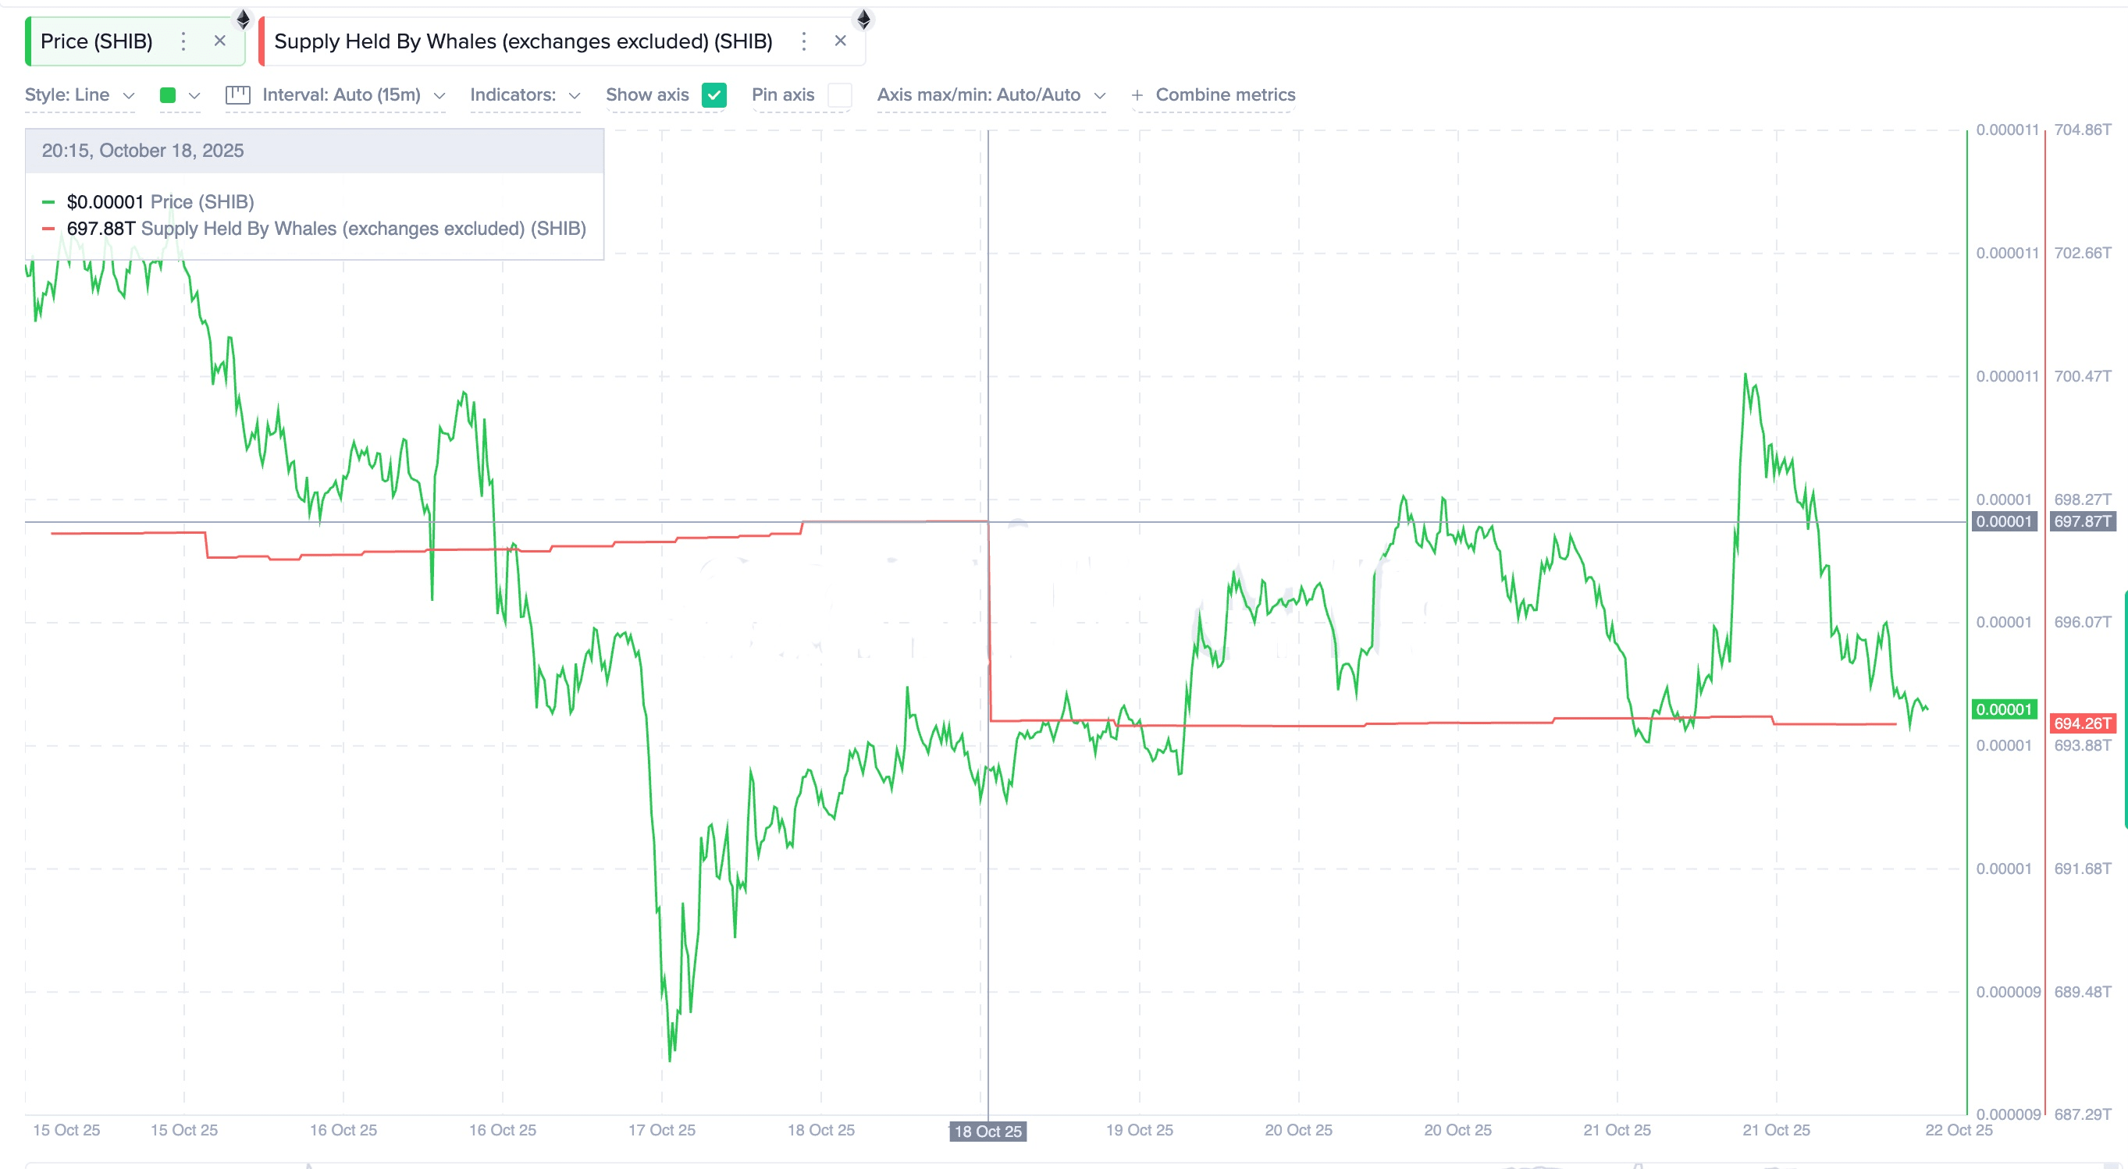The width and height of the screenshot is (2128, 1169).
Task: Click the Combine metrics button
Action: coord(1224,95)
